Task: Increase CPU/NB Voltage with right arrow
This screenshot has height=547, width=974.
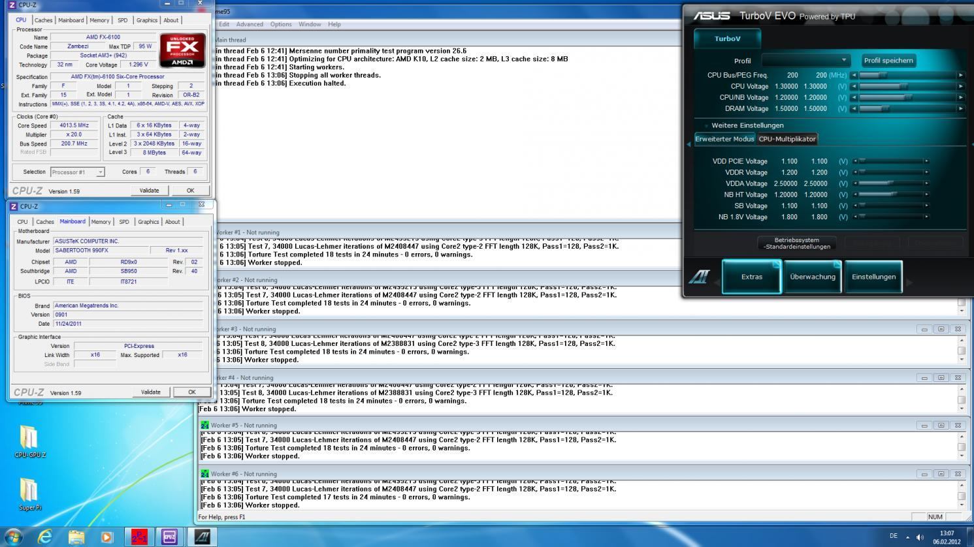Action: (961, 97)
